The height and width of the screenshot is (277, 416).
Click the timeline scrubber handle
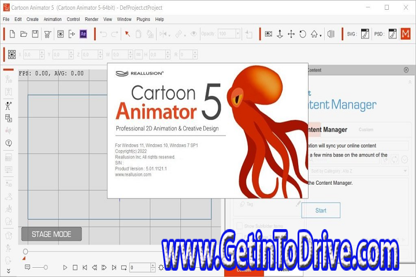[x=25, y=251]
